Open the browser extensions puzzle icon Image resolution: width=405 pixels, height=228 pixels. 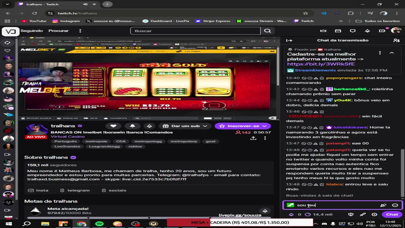351,13
